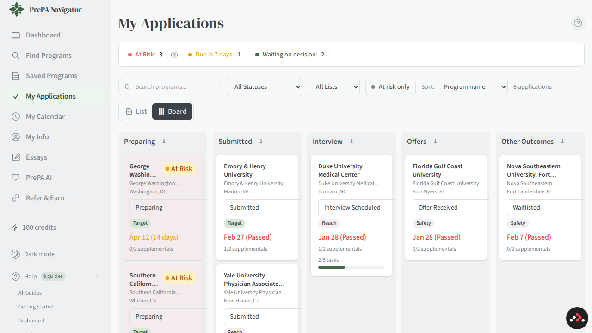Click the Essays pencil icon
Image resolution: width=592 pixels, height=333 pixels.
tap(16, 157)
